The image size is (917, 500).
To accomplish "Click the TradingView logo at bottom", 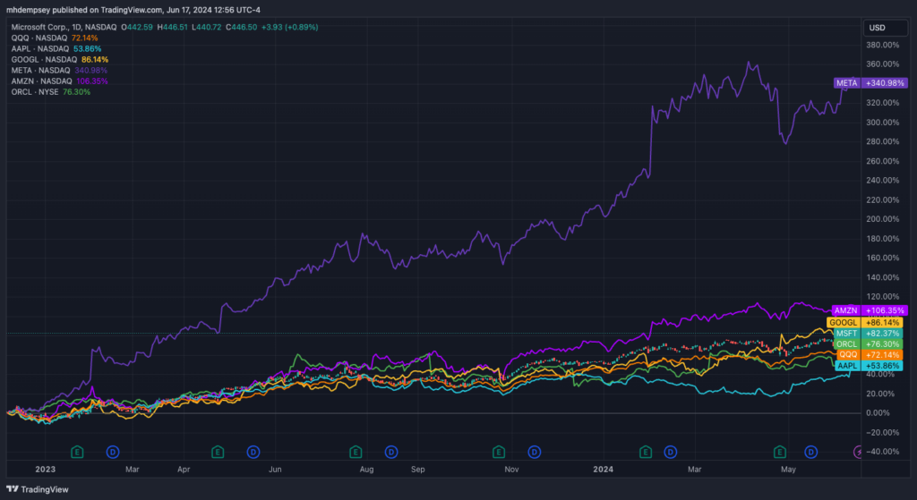I will pos(38,489).
